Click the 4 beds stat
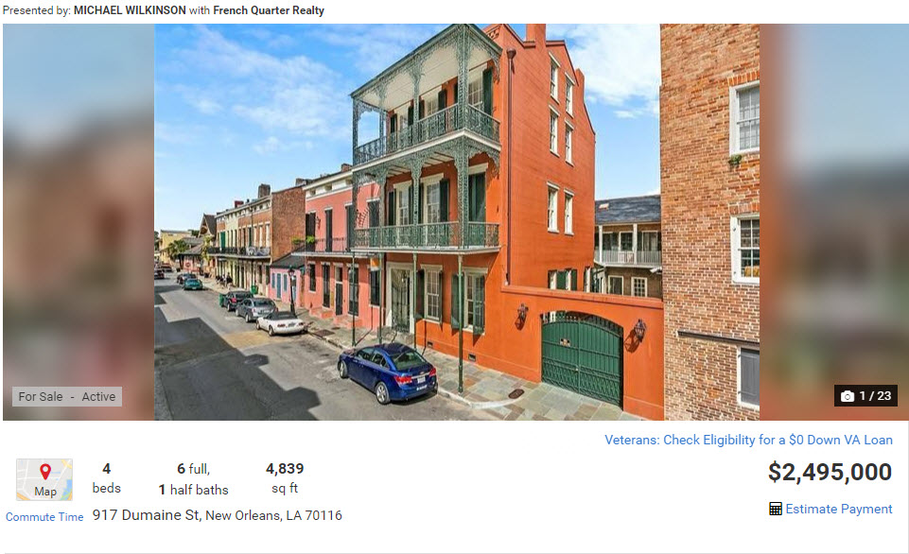 107,478
